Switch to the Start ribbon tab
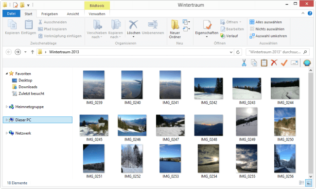The width and height of the screenshot is (316, 189). [x=28, y=14]
